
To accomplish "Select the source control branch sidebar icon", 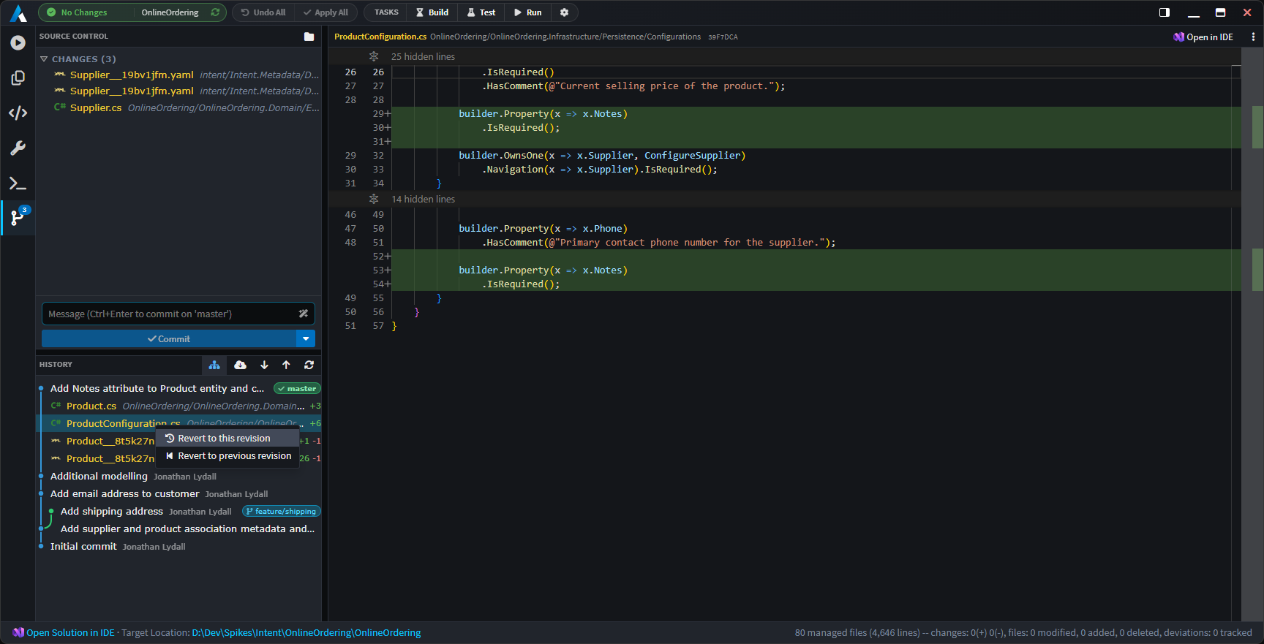I will [18, 217].
